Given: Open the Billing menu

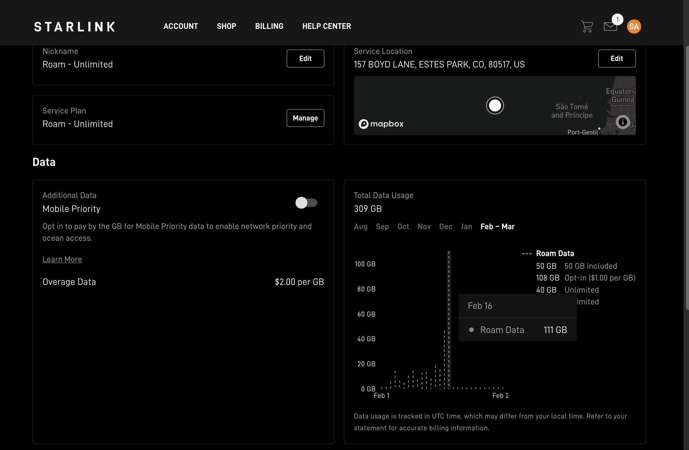Looking at the screenshot, I should coord(269,26).
